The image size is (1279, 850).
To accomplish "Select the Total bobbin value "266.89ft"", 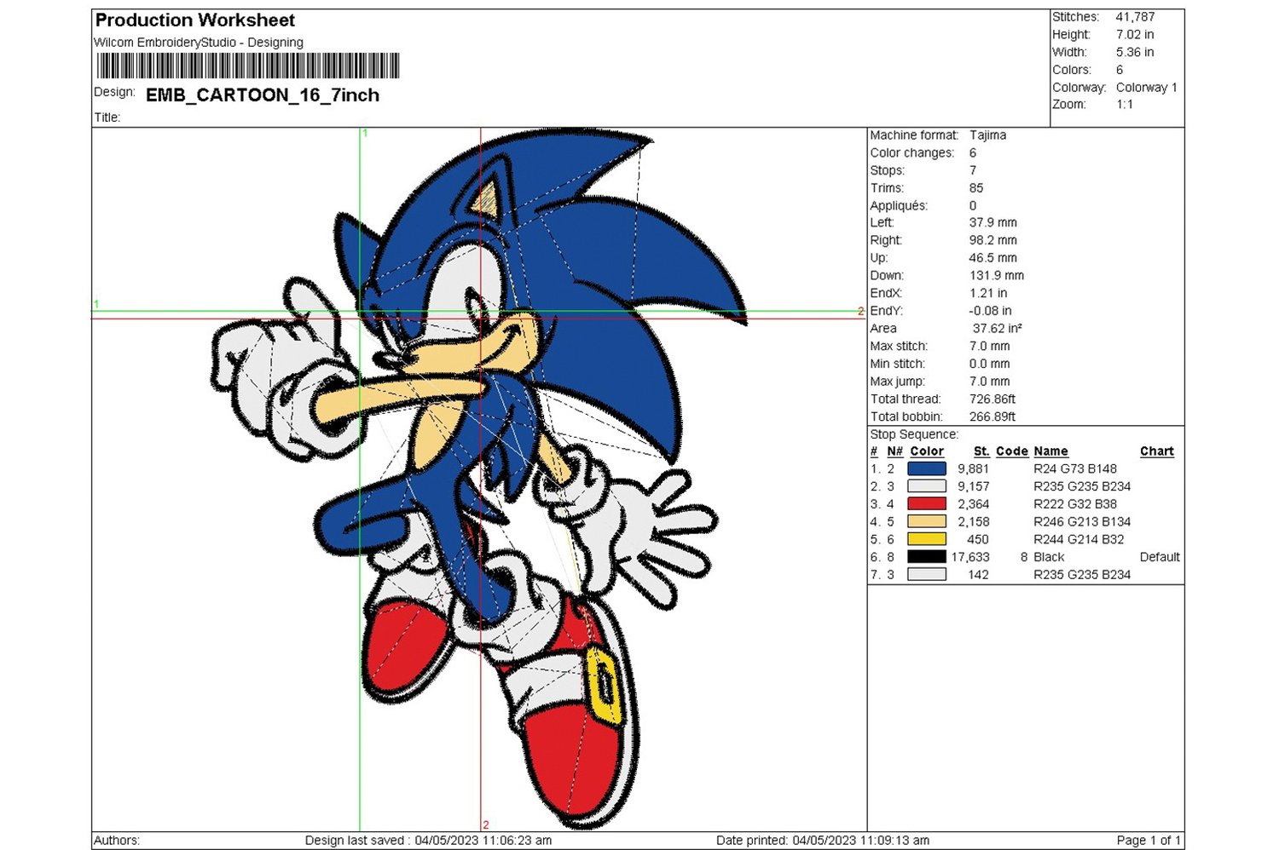I will 993,417.
